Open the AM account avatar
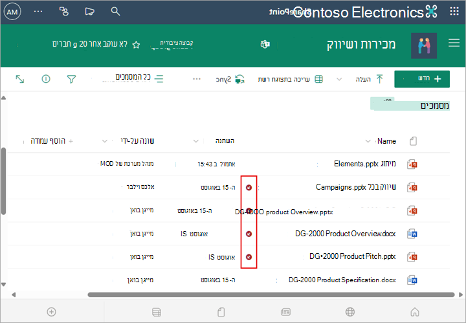This screenshot has width=466, height=323. [12, 12]
